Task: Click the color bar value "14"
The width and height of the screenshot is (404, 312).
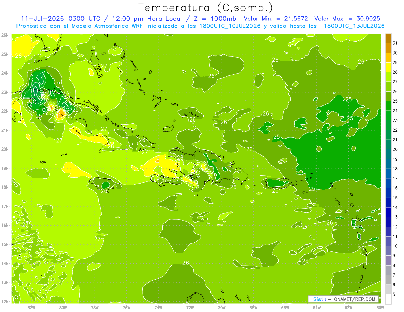Action: (x=395, y=207)
